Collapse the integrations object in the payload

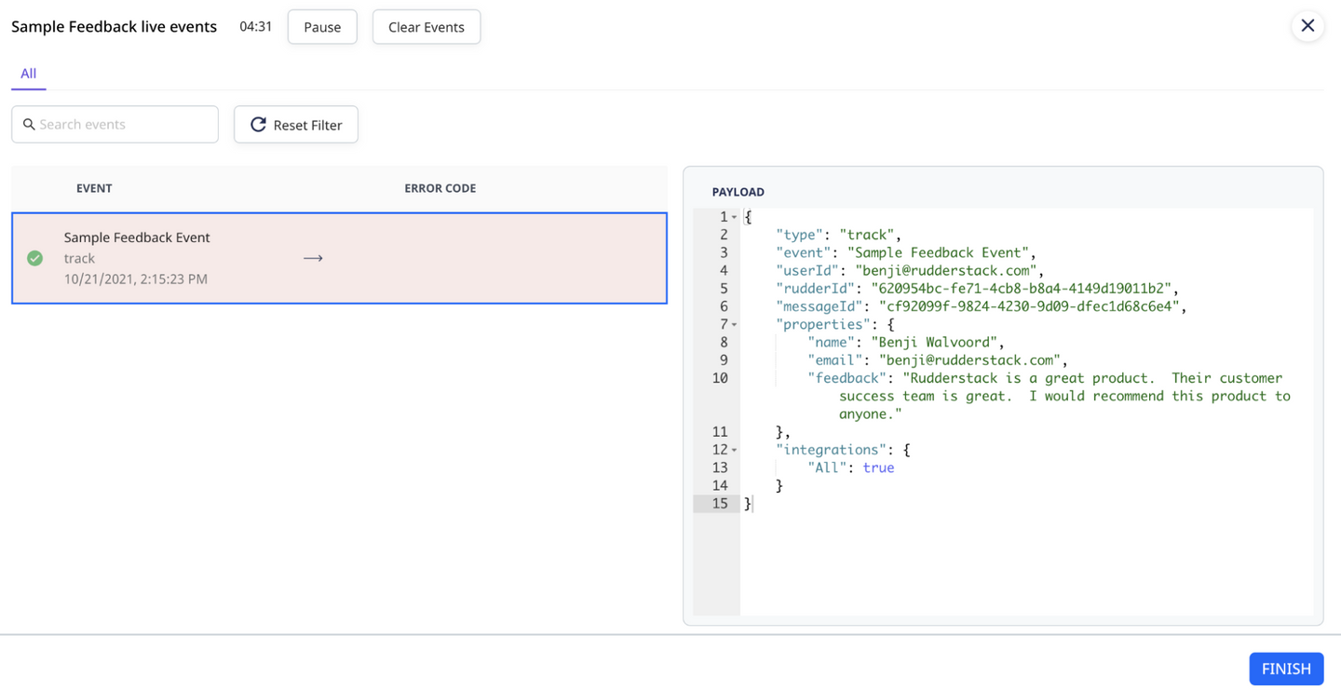pyautogui.click(x=736, y=449)
